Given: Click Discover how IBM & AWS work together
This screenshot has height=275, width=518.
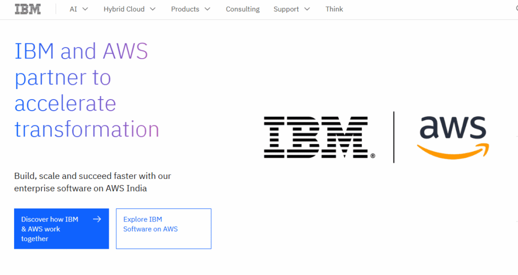Looking at the screenshot, I should [61, 229].
